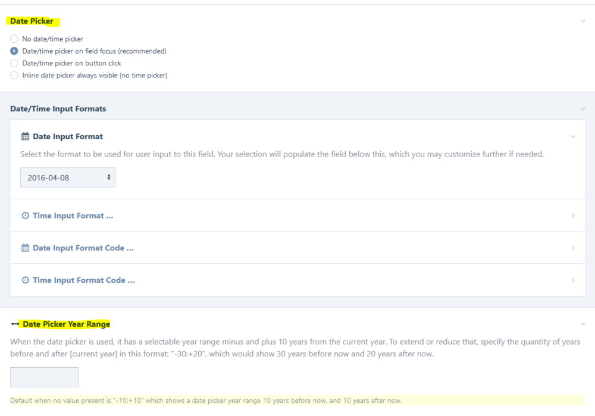Collapse Date Picker section with chevron
Viewport: 595px width, 416px height.
(x=583, y=21)
